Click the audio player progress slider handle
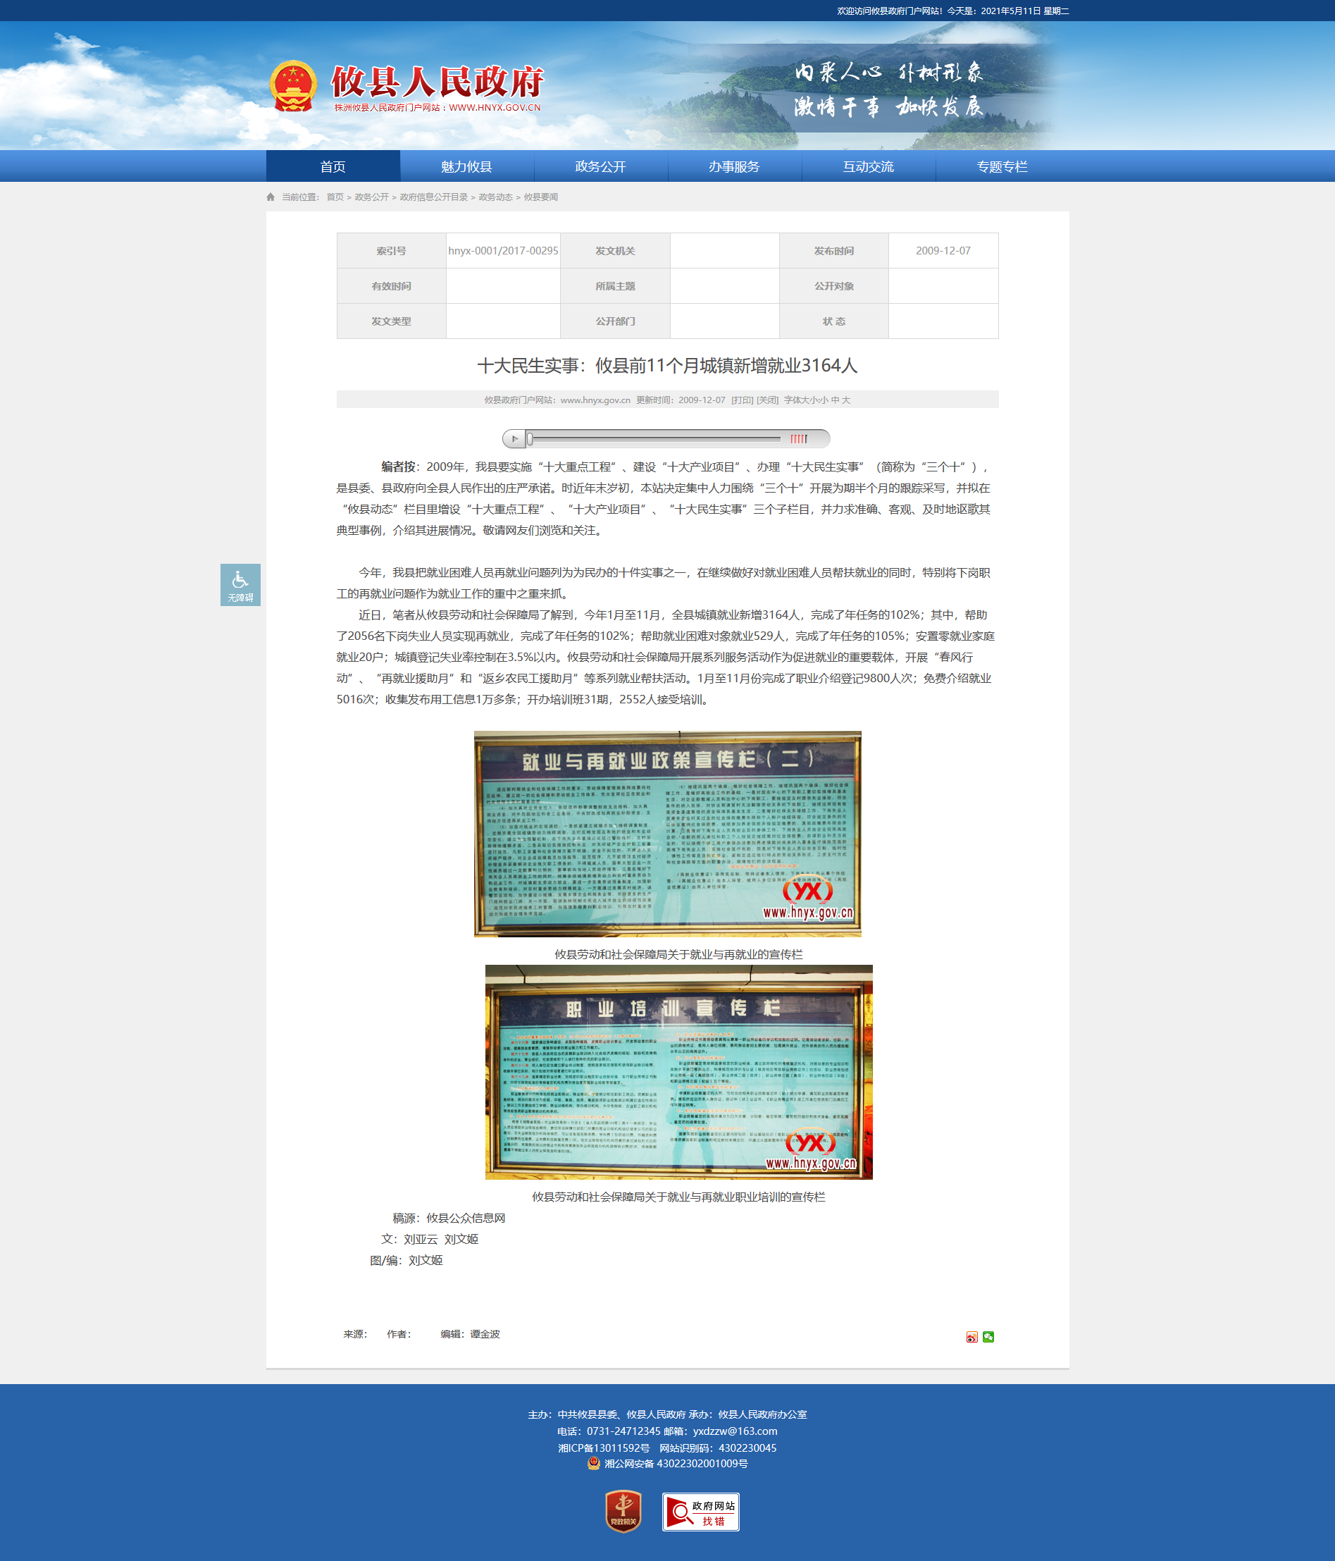The height and width of the screenshot is (1561, 1335). click(x=530, y=438)
